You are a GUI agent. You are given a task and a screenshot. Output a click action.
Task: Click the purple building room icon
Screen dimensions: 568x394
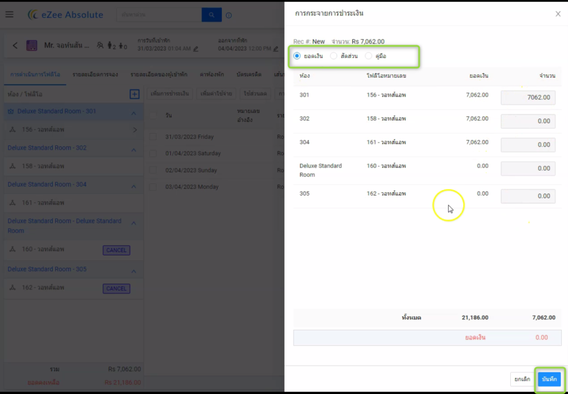[32, 45]
